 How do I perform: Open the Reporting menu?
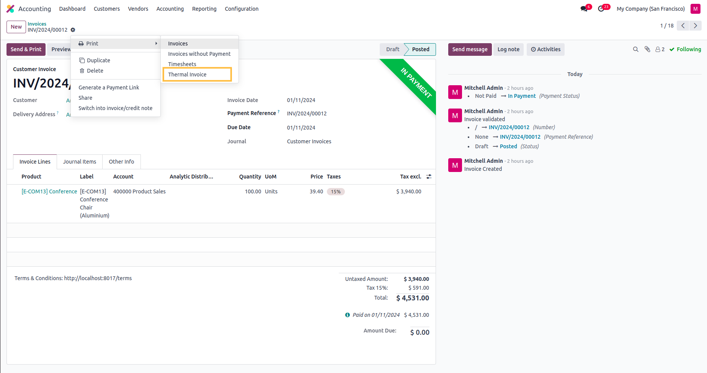pyautogui.click(x=204, y=9)
